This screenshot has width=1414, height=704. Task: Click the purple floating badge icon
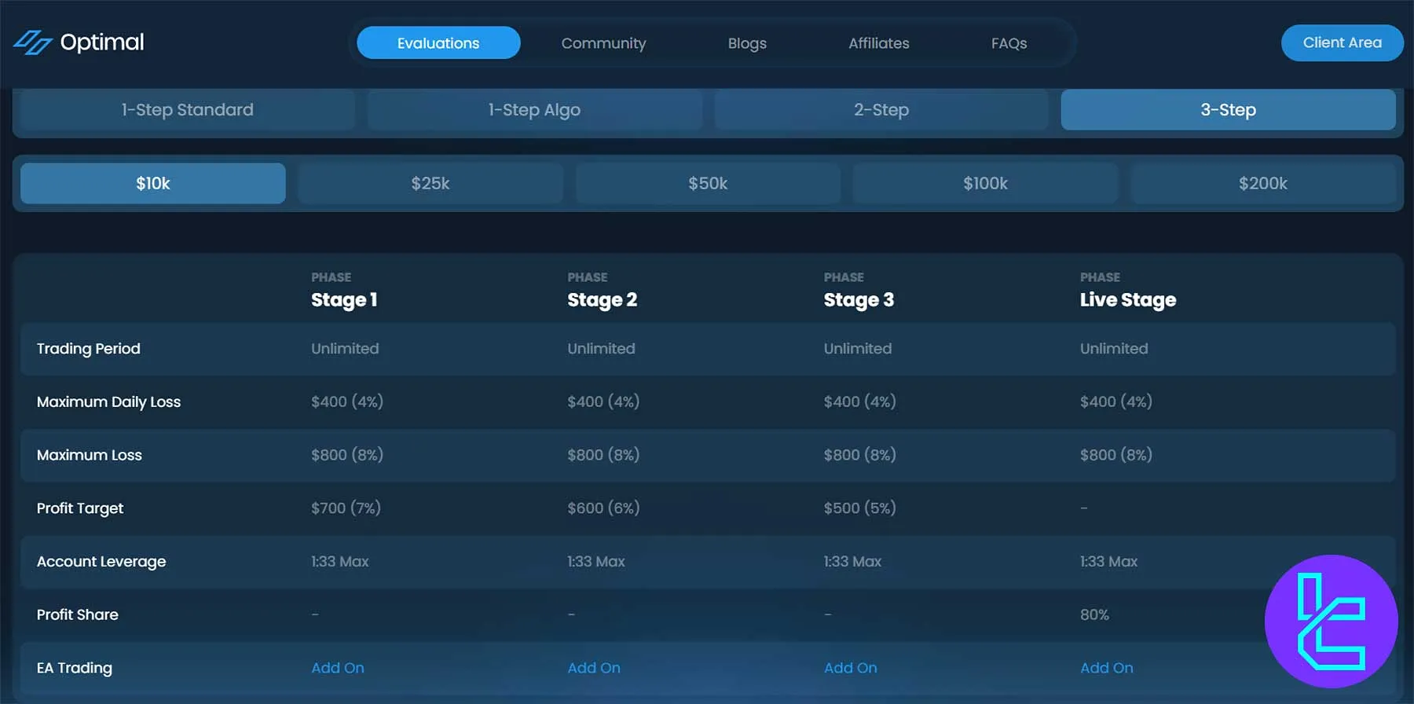[x=1331, y=621]
